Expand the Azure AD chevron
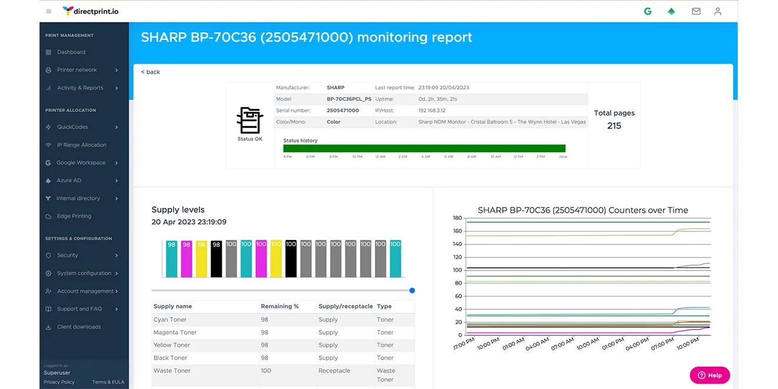The height and width of the screenshot is (389, 778). click(x=117, y=180)
